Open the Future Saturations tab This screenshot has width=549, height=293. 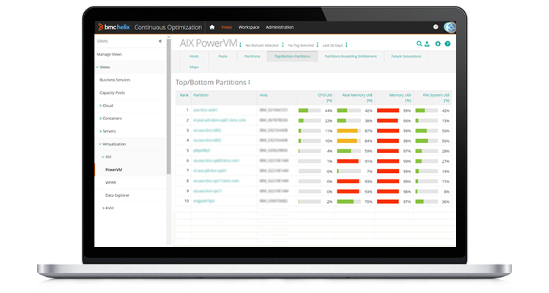coord(406,56)
